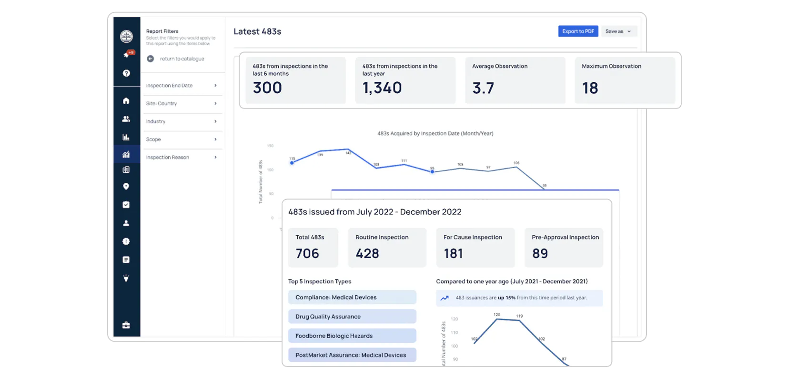The height and width of the screenshot is (378, 788).
Task: Click the back arrow circle icon
Action: pyautogui.click(x=151, y=59)
